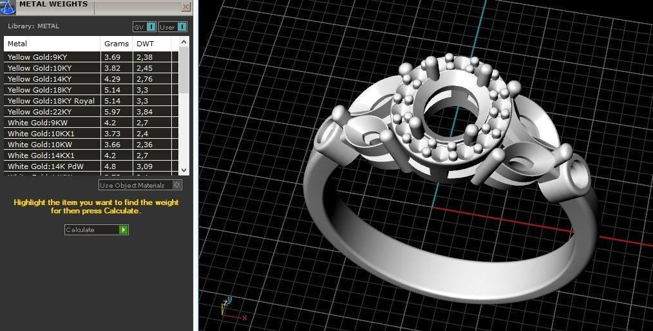Click the Calculate button
Viewport: 653px width, 331px height.
point(96,229)
